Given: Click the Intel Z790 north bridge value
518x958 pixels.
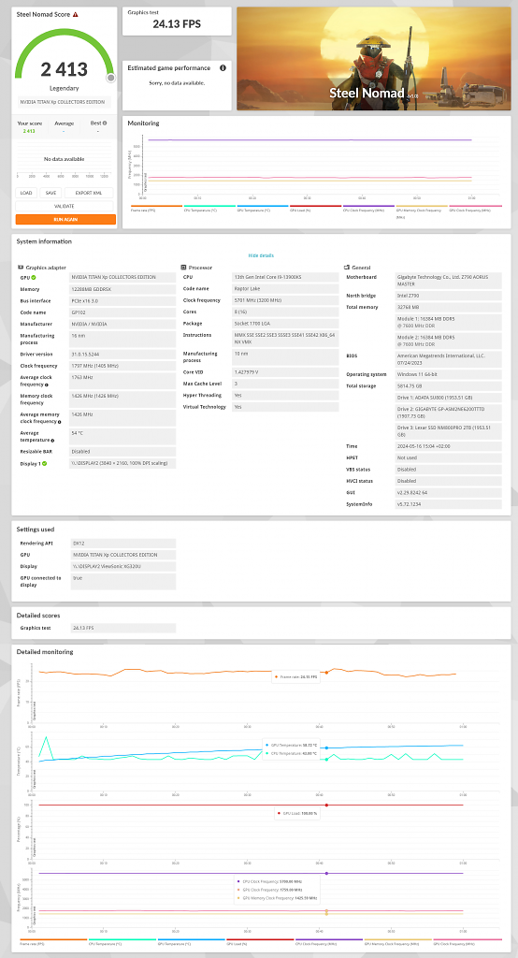Looking at the screenshot, I should pyautogui.click(x=449, y=296).
